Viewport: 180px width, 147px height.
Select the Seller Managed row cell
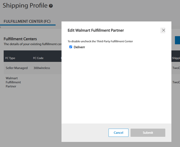point(16,68)
